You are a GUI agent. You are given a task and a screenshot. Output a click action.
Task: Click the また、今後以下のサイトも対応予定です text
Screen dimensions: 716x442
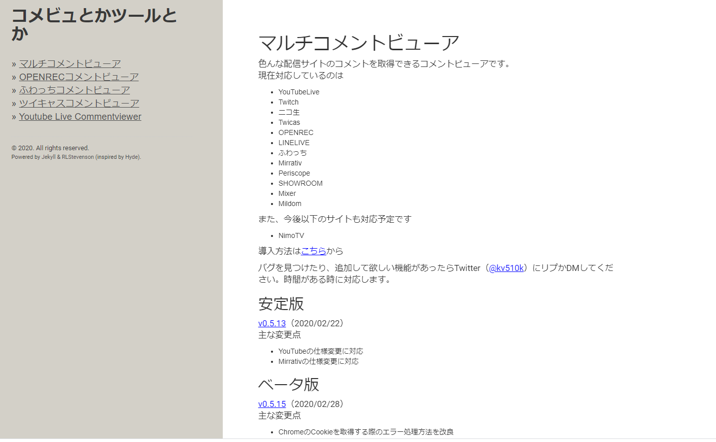point(335,219)
